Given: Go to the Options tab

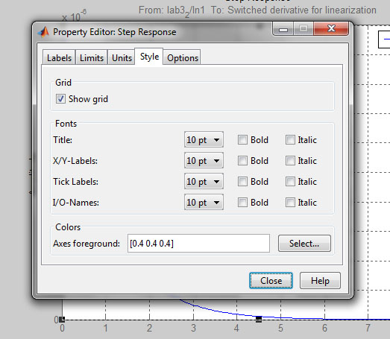Looking at the screenshot, I should (183, 57).
